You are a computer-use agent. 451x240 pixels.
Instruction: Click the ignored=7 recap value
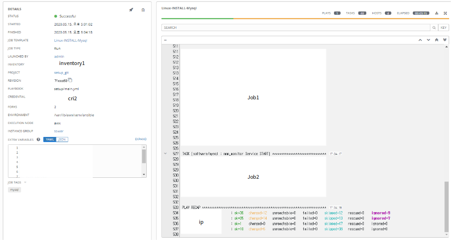(381, 218)
